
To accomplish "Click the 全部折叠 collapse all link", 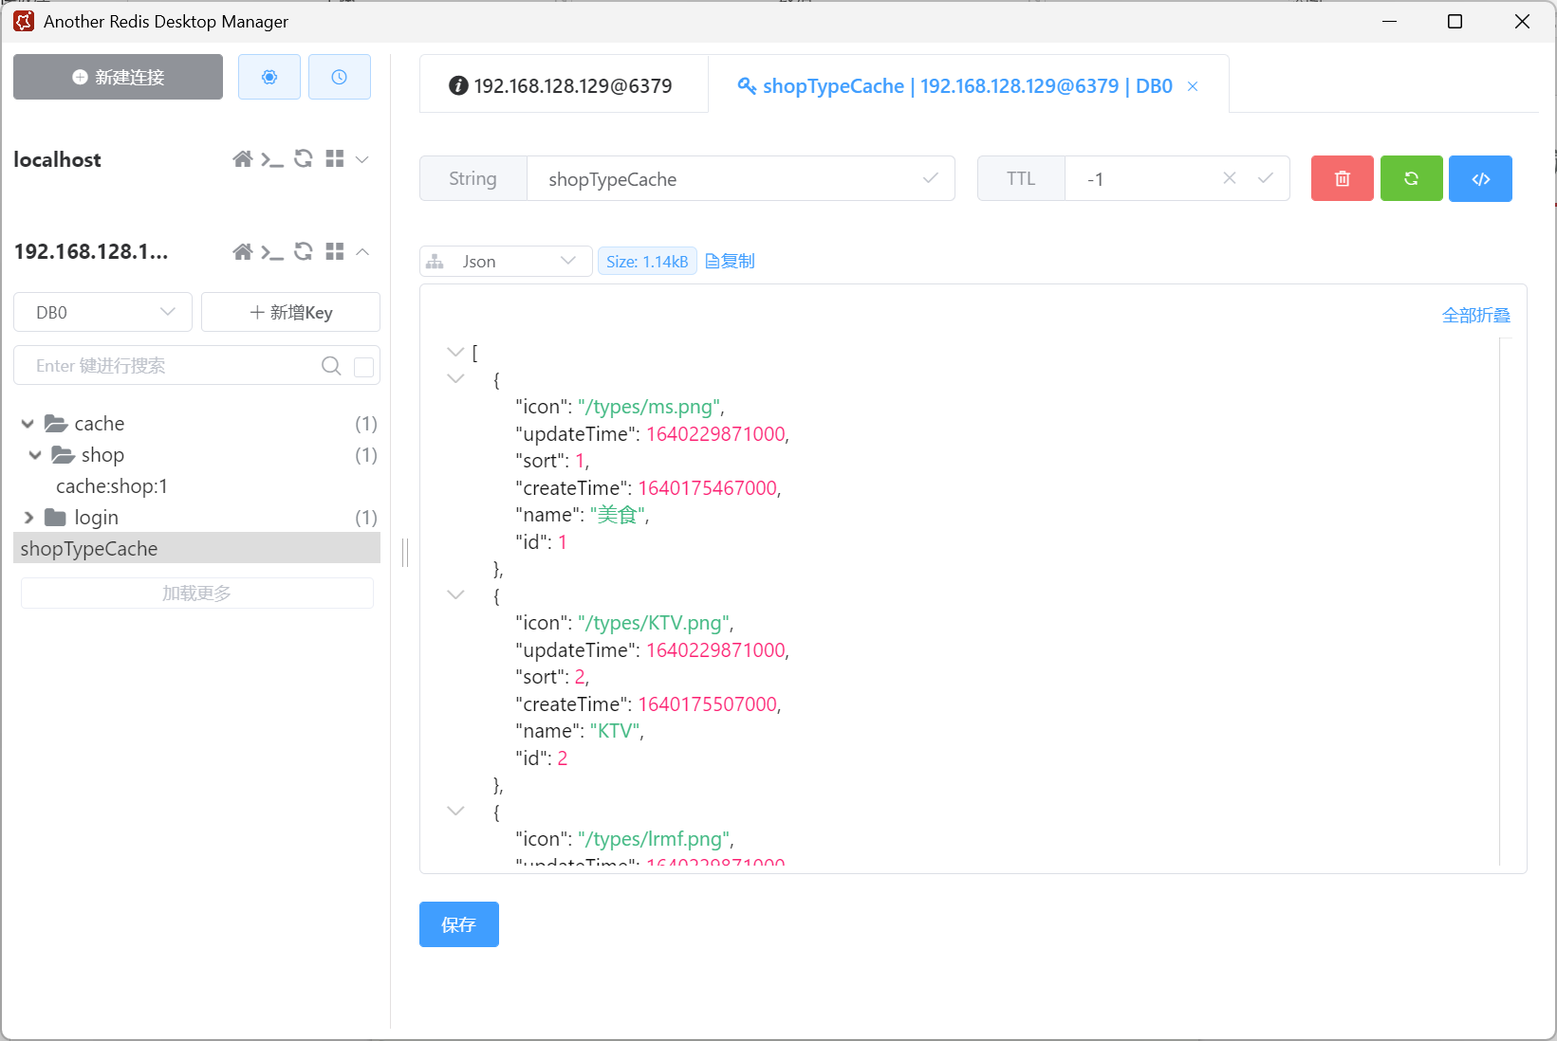I will 1475,316.
